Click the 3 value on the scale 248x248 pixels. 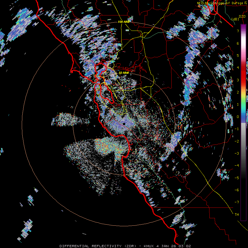point(238,80)
